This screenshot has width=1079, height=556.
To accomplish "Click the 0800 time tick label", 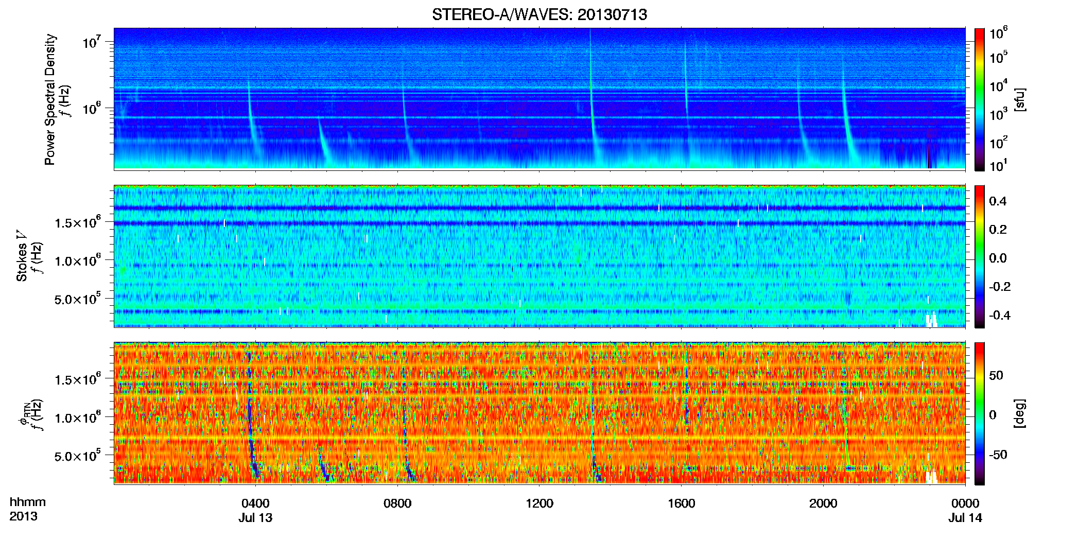I will click(397, 503).
